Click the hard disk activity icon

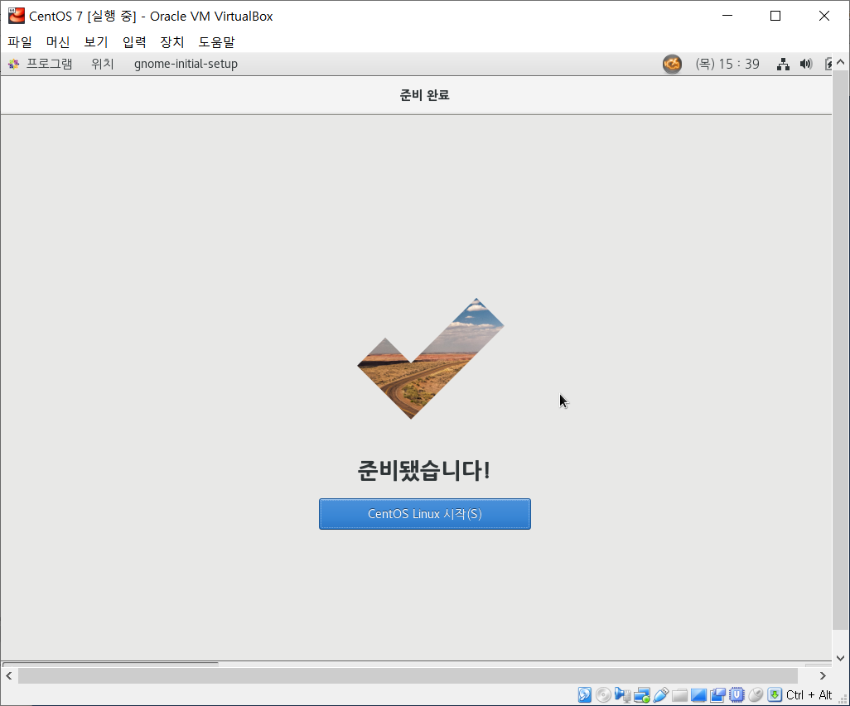[x=584, y=694]
